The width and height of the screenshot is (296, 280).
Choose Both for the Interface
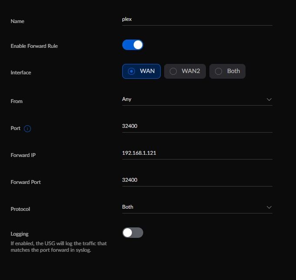point(227,71)
